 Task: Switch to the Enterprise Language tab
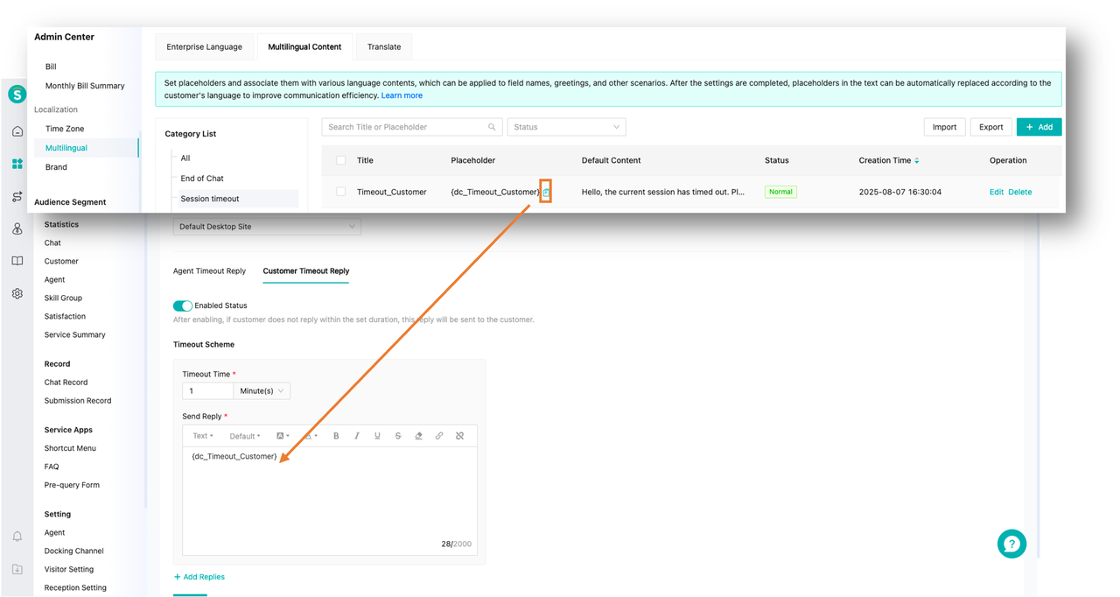pos(204,46)
